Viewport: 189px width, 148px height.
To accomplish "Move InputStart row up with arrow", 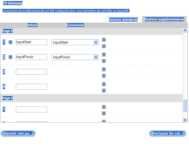I will 104,40.
